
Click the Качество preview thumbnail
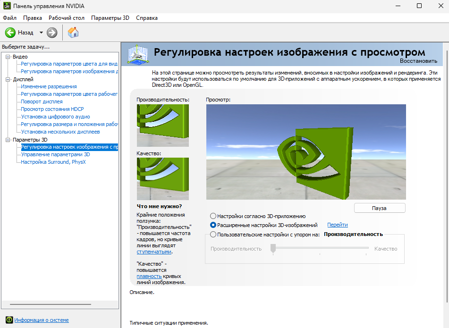[162, 178]
